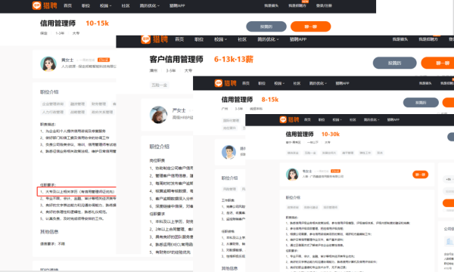454x272 pixels.
Task: Open 猎聘APP on the 10-30k page
Action: [393, 119]
